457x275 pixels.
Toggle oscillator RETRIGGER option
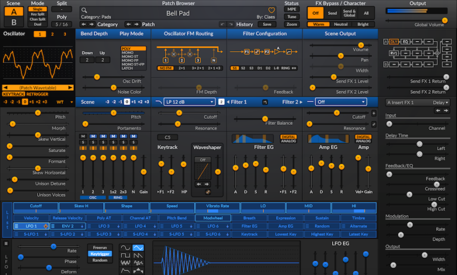tap(37, 94)
